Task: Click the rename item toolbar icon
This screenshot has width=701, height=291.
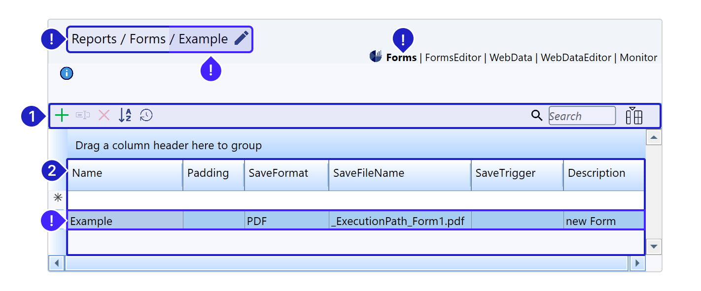Action: pyautogui.click(x=83, y=116)
